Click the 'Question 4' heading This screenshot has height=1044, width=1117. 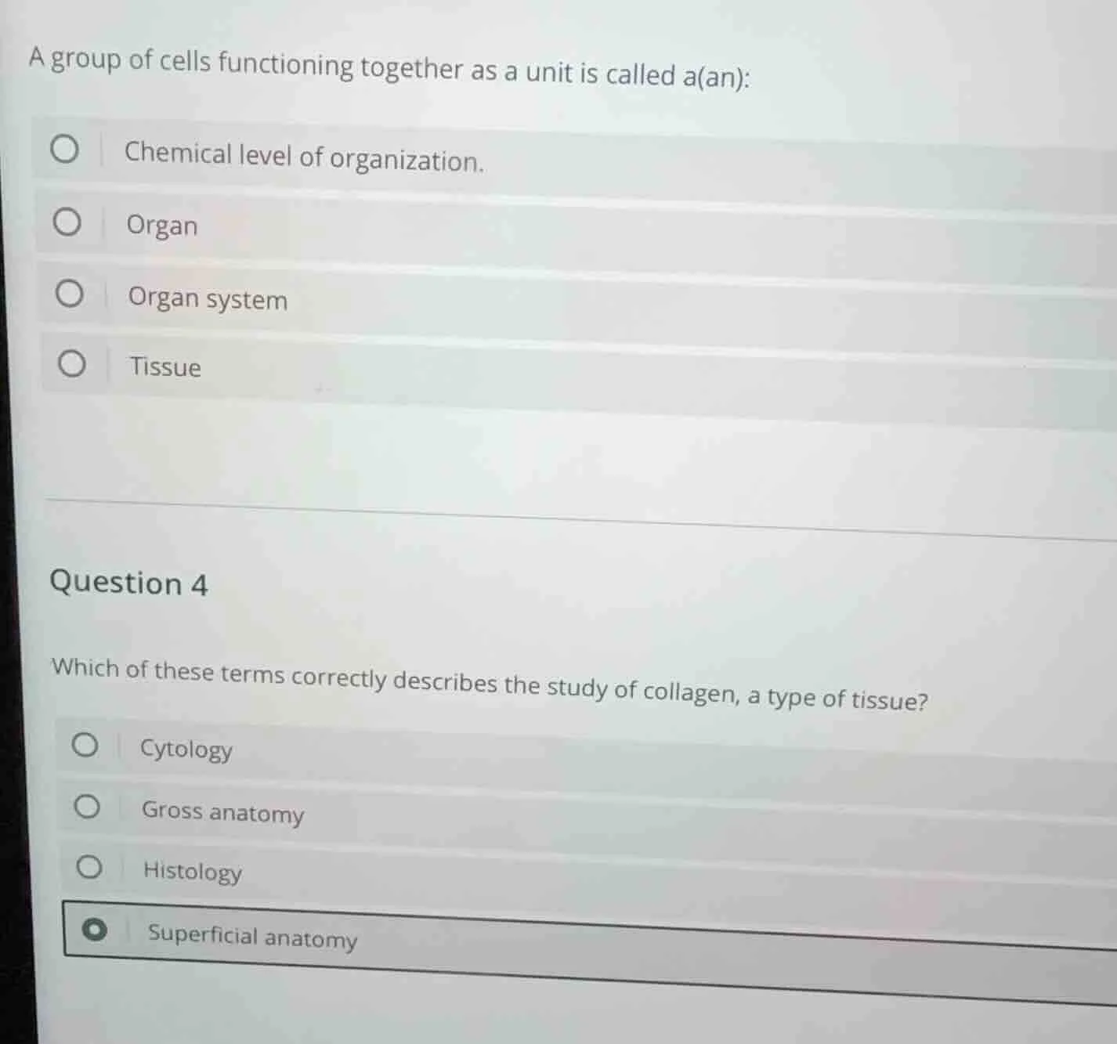[128, 583]
